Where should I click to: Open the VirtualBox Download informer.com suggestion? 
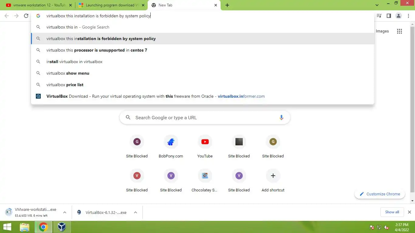(x=203, y=96)
